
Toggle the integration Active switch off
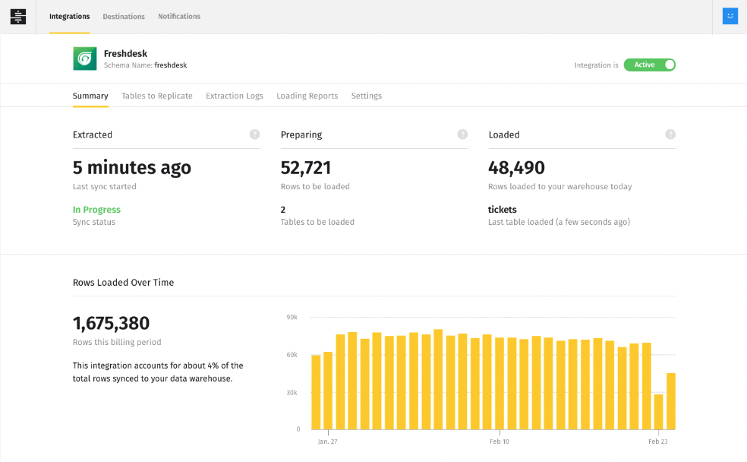(x=649, y=65)
